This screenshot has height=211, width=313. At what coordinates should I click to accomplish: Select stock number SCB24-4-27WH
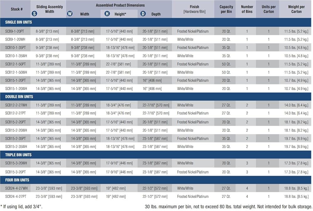tap(16, 188)
